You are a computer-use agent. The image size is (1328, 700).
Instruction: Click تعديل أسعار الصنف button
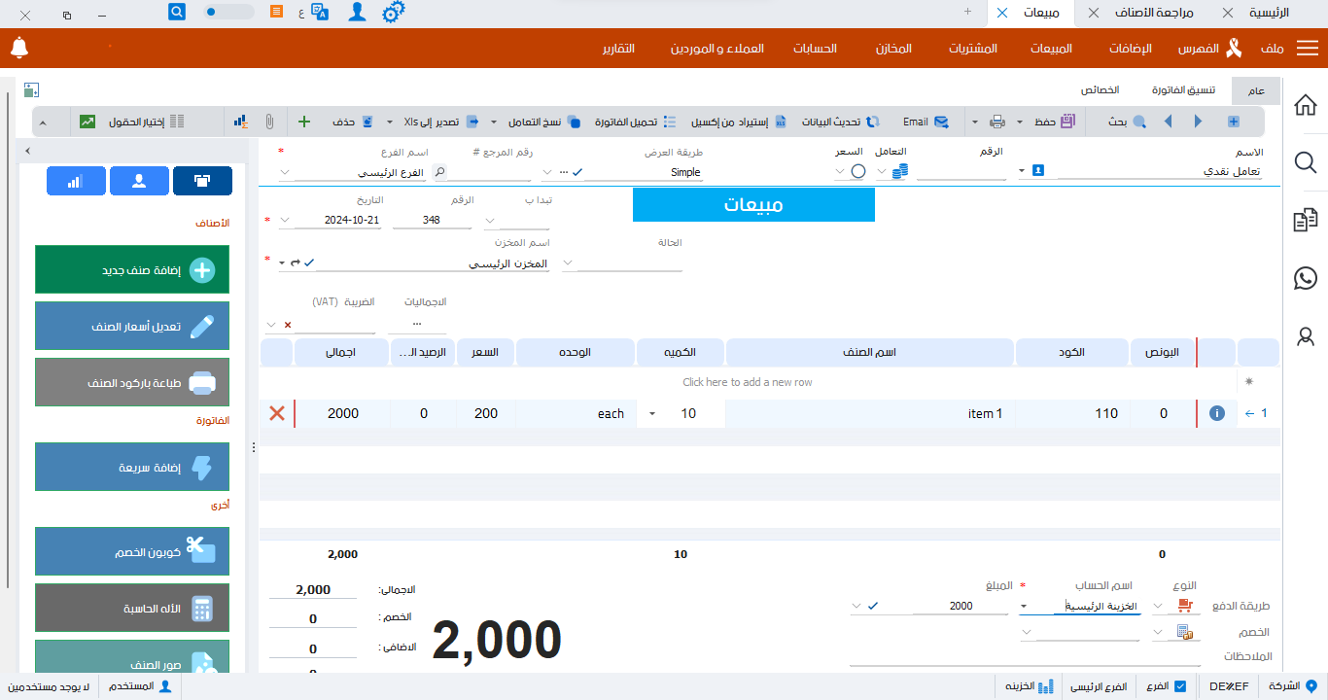point(132,326)
